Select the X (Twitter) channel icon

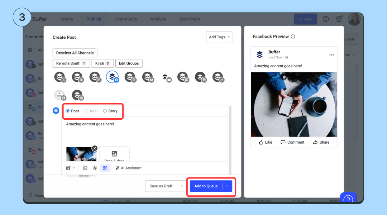point(60,77)
